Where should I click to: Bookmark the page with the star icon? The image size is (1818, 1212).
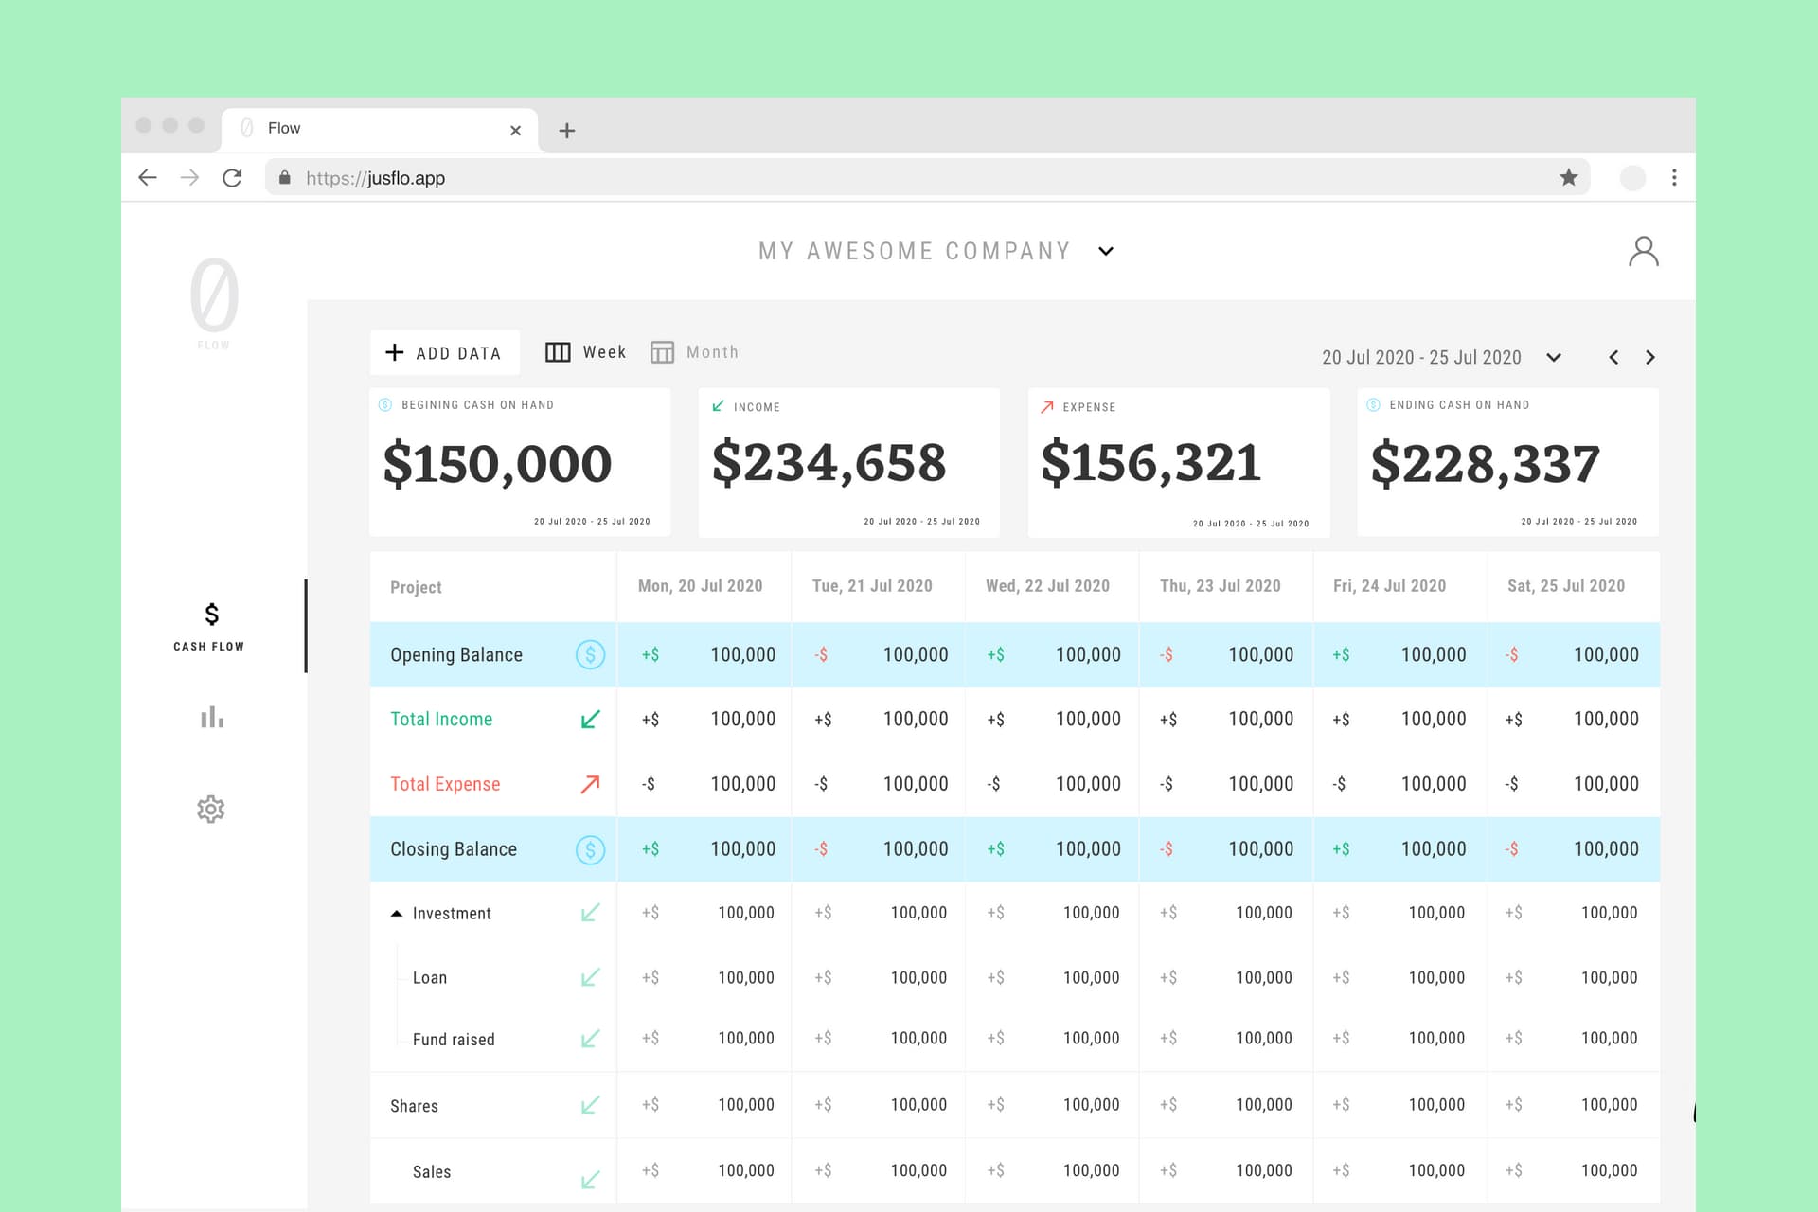pos(1569,178)
